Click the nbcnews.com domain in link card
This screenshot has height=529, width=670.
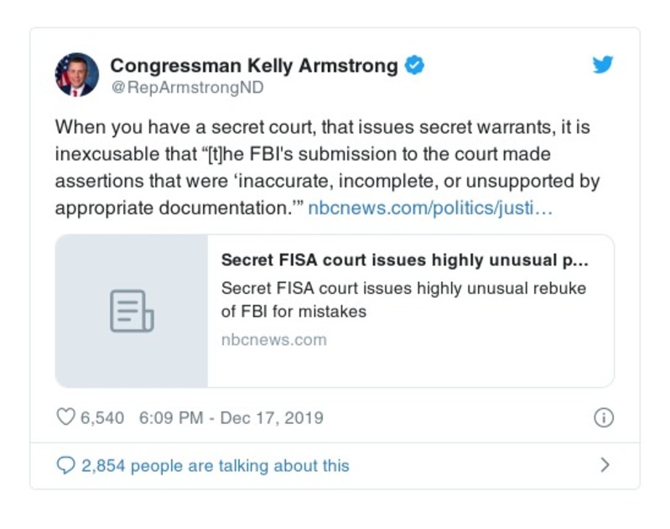pyautogui.click(x=273, y=340)
